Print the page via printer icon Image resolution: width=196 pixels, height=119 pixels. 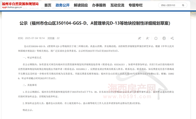click(164, 38)
